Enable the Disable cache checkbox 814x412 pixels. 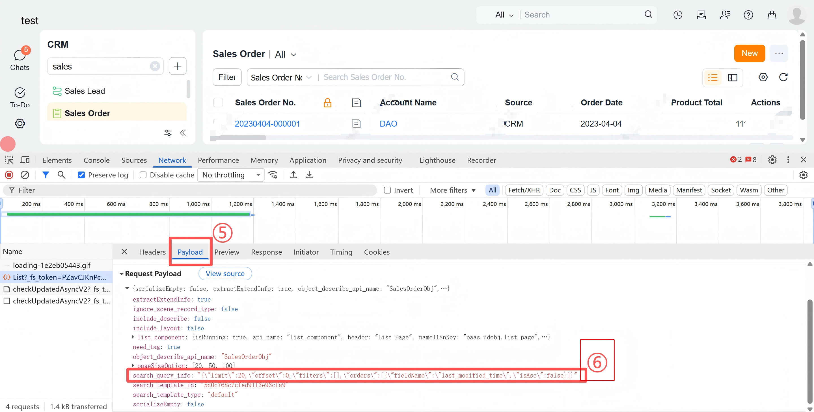coord(143,175)
